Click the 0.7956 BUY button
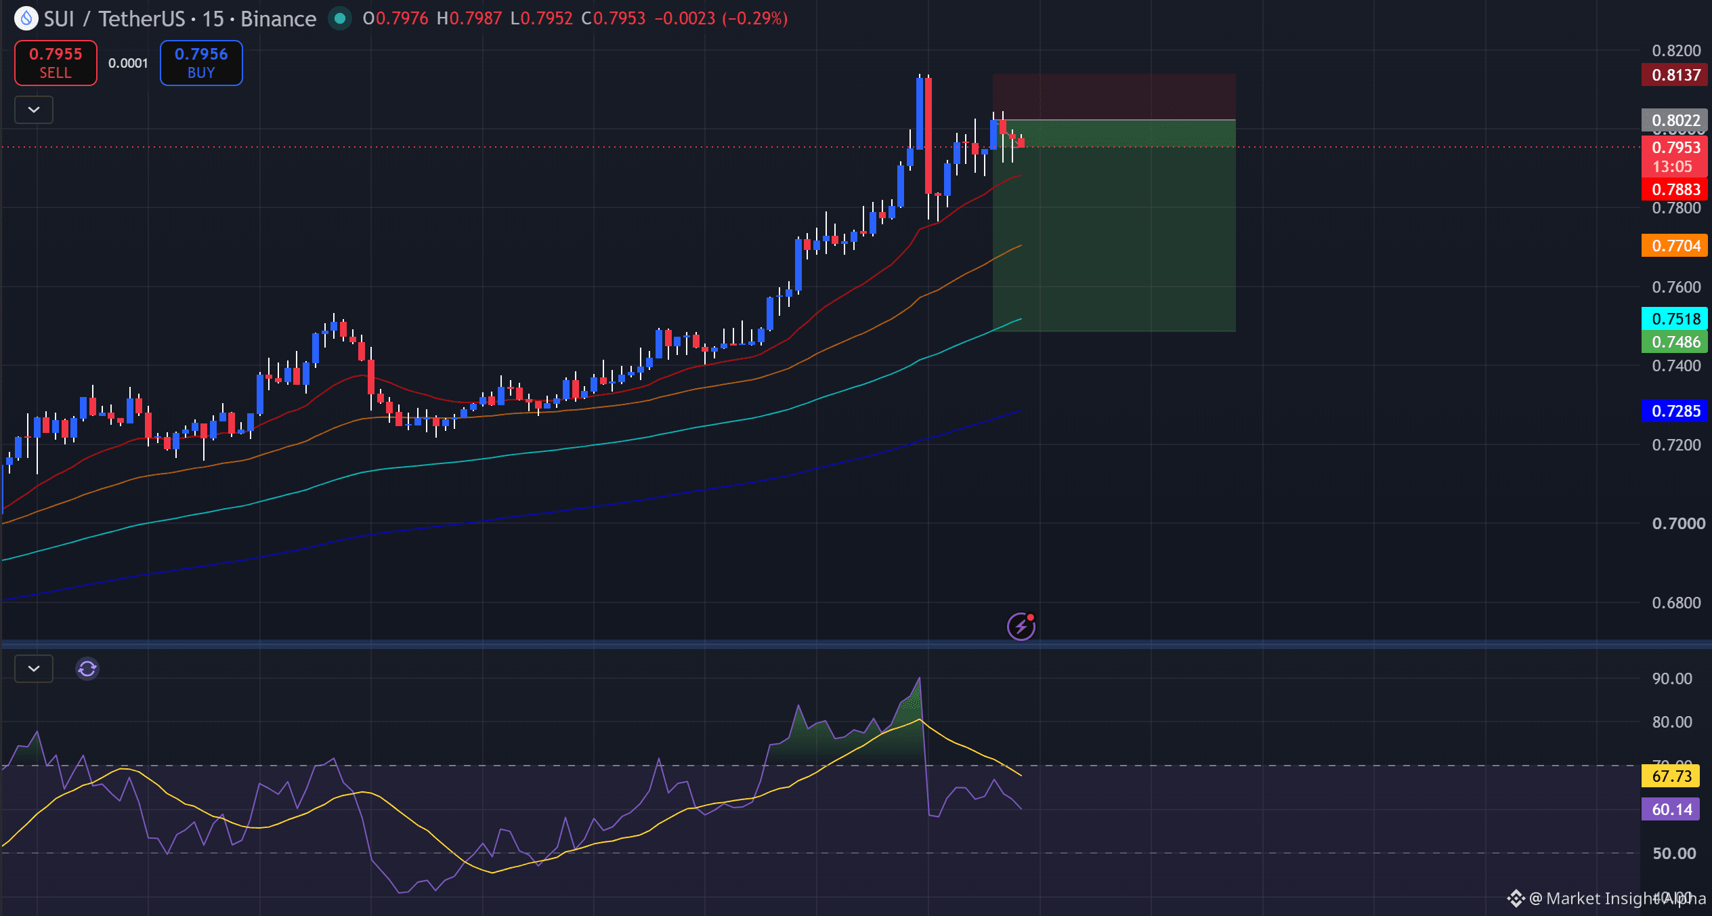 click(x=201, y=63)
